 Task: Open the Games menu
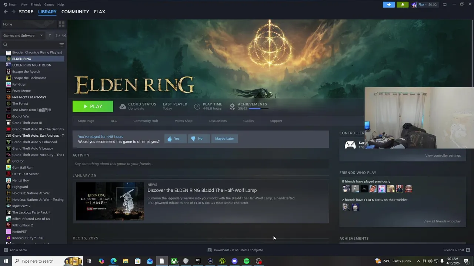[49, 4]
